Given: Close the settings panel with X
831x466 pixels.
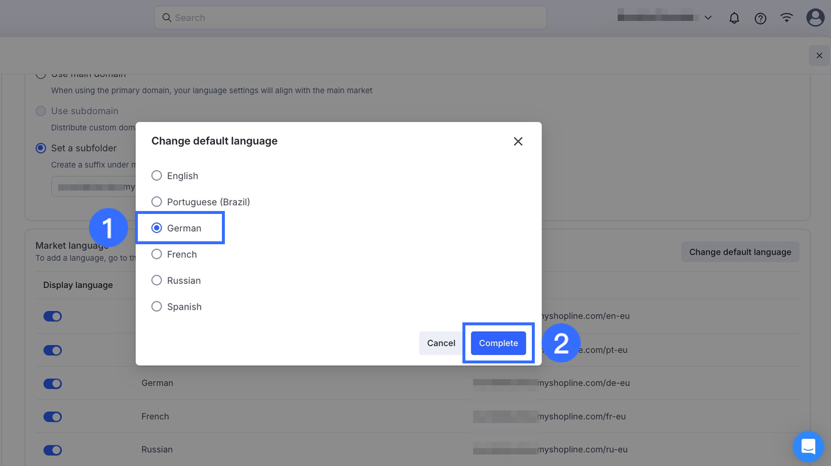Looking at the screenshot, I should click(x=819, y=56).
